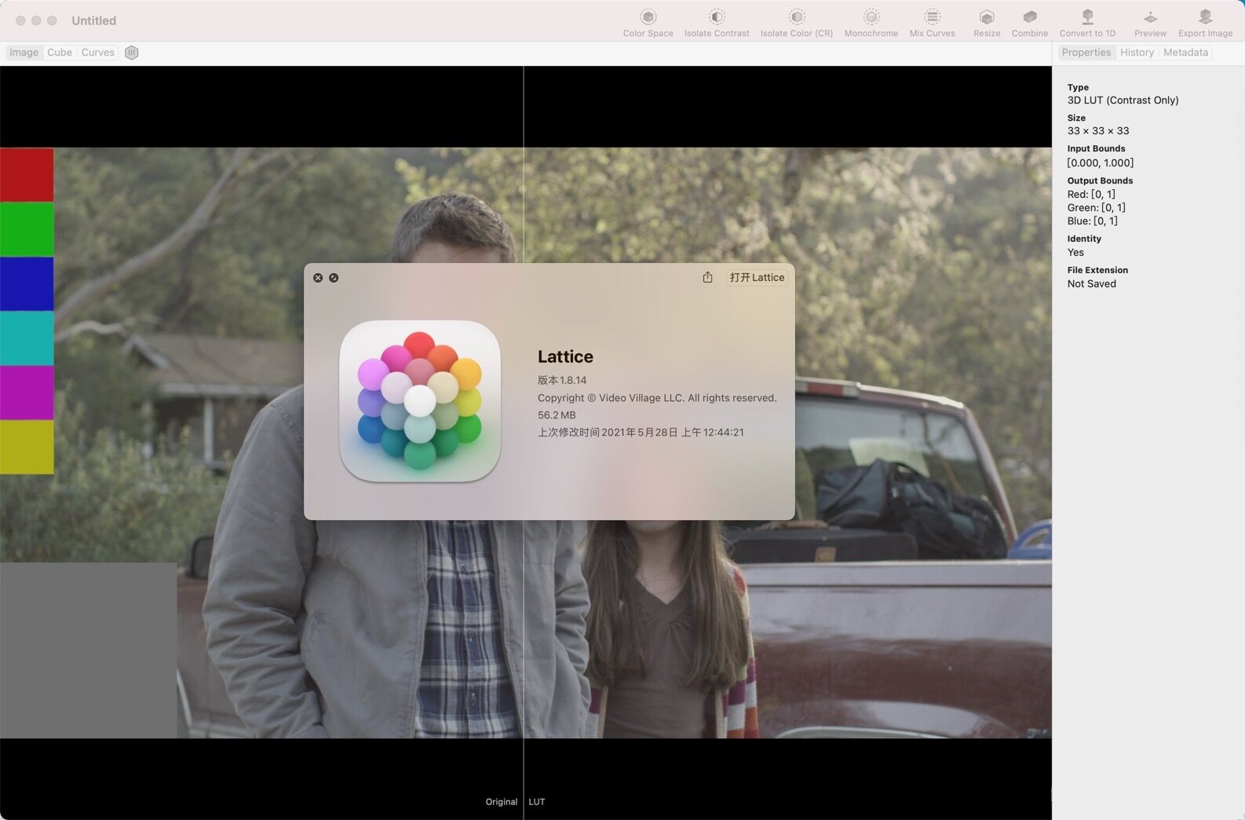1245x820 pixels.
Task: Click the 版本 1.8.14 version text
Action: pyautogui.click(x=562, y=380)
